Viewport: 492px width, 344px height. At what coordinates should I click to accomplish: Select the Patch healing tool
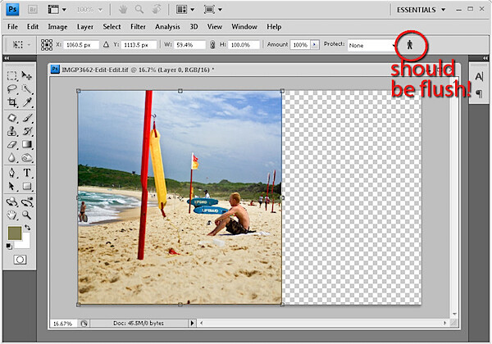click(12, 118)
